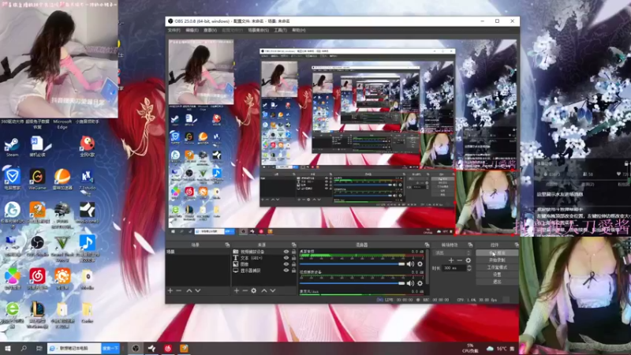Open the 视频捕获设备 mixer channel gear settings

[x=420, y=283]
